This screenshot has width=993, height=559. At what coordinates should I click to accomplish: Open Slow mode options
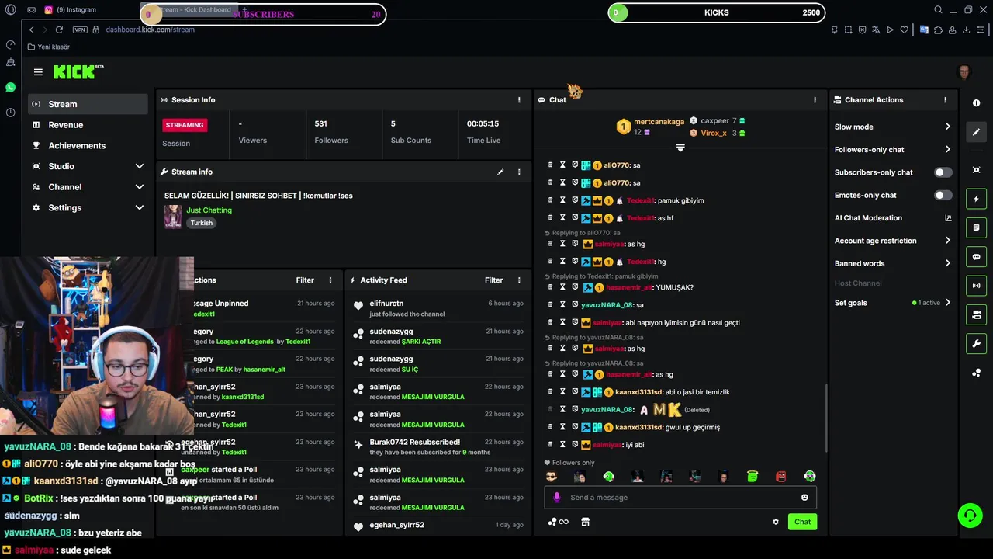tap(892, 127)
